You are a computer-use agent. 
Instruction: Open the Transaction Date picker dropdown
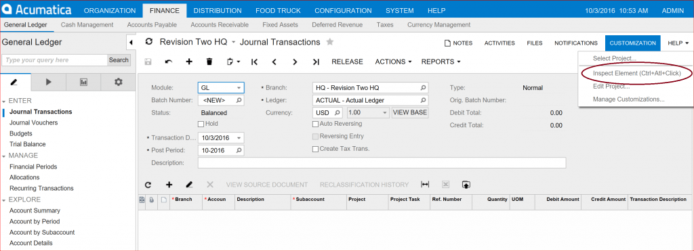pos(239,138)
